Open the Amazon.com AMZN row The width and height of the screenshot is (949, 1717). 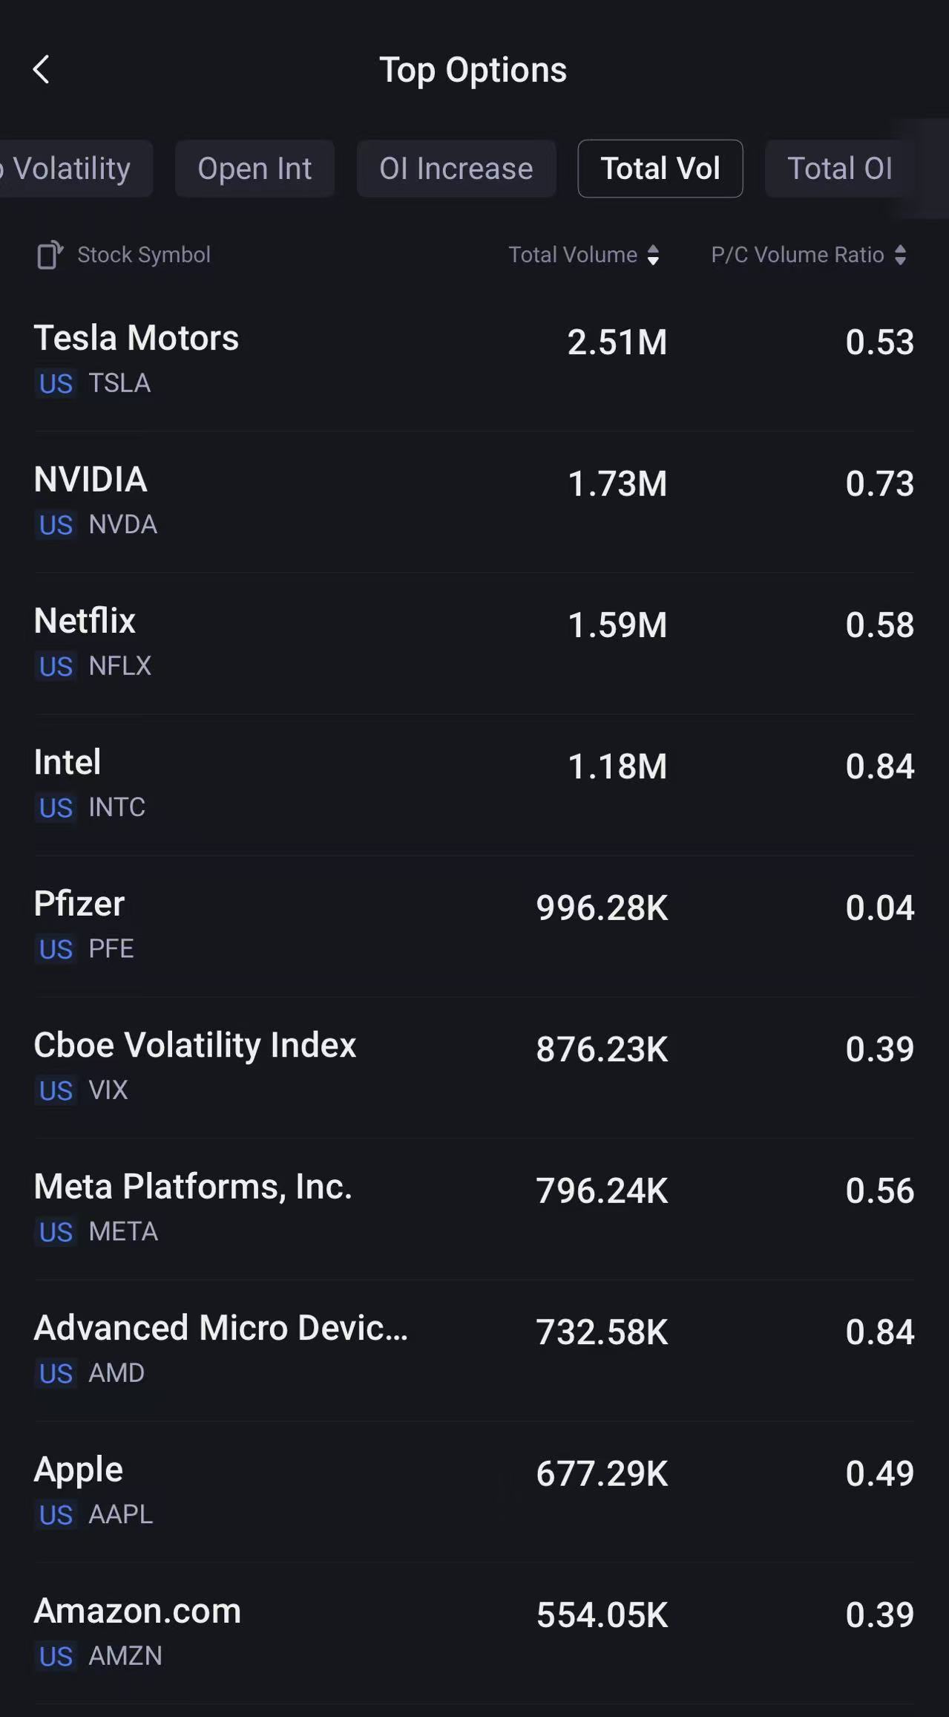click(473, 1632)
